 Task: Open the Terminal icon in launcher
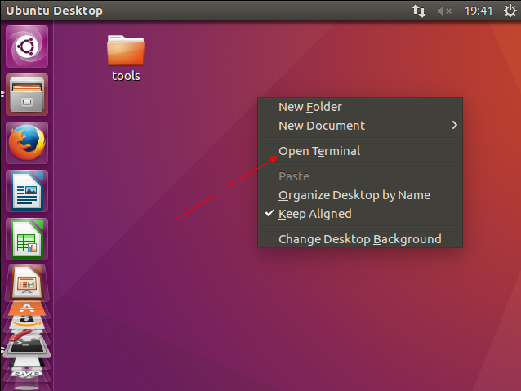pyautogui.click(x=27, y=345)
